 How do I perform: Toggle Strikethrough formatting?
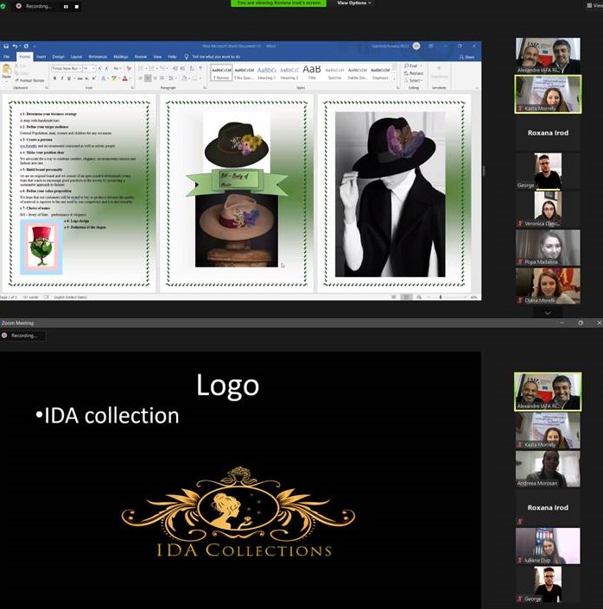pos(79,78)
